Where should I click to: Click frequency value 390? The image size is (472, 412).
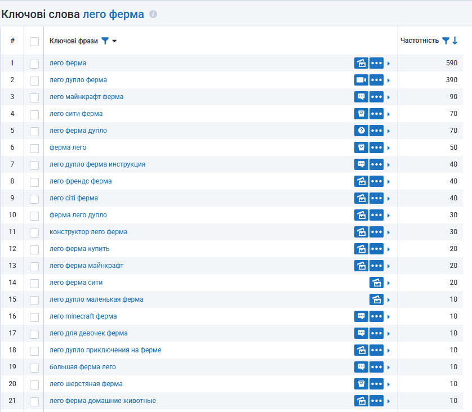coord(452,80)
